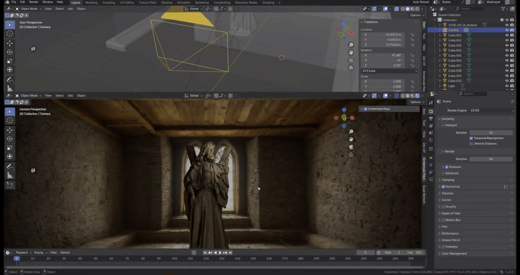This screenshot has width=520, height=275.
Task: Open the Playback menu in timeline
Action: click(23, 253)
